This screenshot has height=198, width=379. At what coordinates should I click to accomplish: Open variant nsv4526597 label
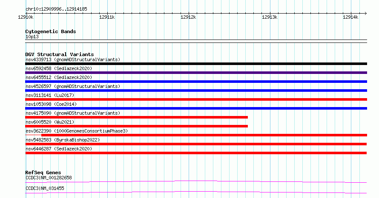[73, 86]
